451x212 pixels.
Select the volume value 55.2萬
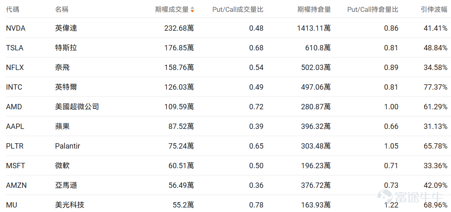pyautogui.click(x=183, y=205)
